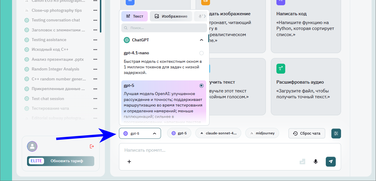Open chat Исходный код C++
The width and height of the screenshot is (376, 181).
(x=50, y=50)
